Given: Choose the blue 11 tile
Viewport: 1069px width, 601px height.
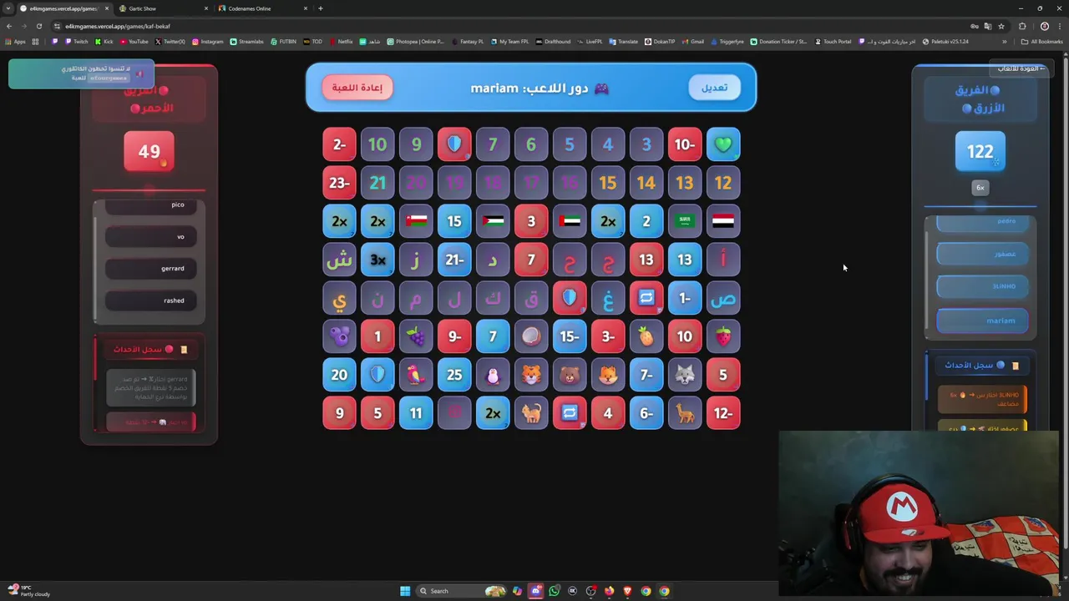Looking at the screenshot, I should (x=416, y=413).
